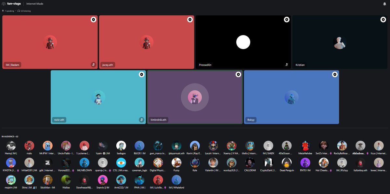Click the 'IM | Badam' name label
The height and width of the screenshot is (194, 390).
coord(12,65)
